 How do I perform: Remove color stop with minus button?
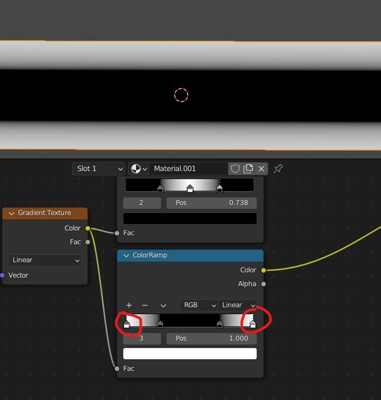[x=145, y=305]
